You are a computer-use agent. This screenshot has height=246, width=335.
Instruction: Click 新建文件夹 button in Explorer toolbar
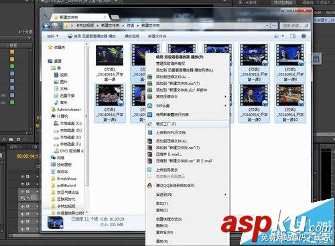157,36
